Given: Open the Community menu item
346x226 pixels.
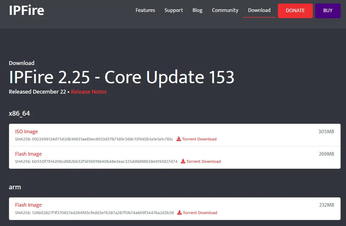Looking at the screenshot, I should pyautogui.click(x=225, y=10).
